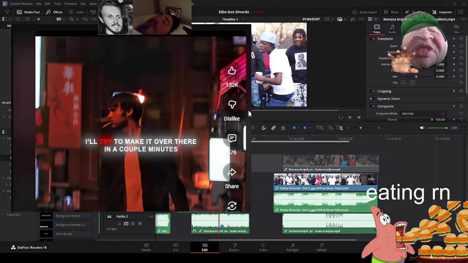Click the Detail Zoom icon
Viewport: 468px width, 263px height.
click(x=330, y=128)
